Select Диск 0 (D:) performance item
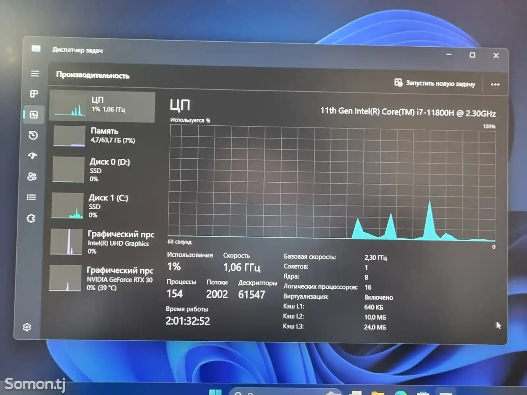 tap(101, 170)
